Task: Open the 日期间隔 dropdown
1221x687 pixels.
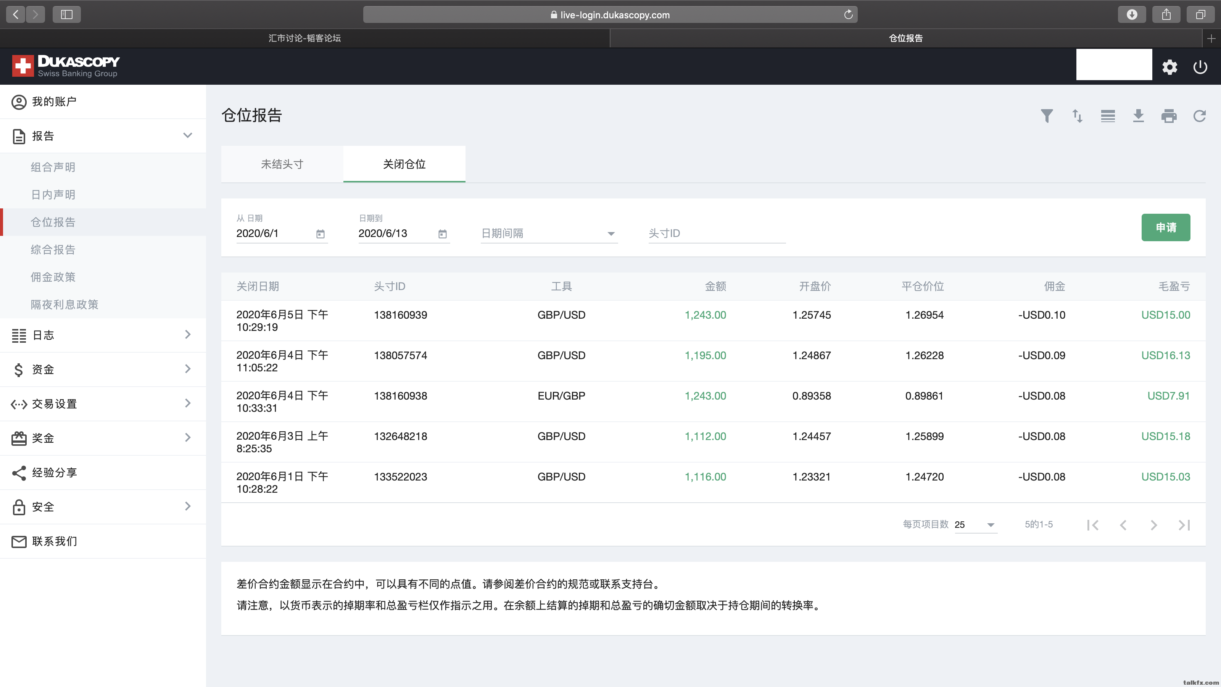Action: pos(549,233)
